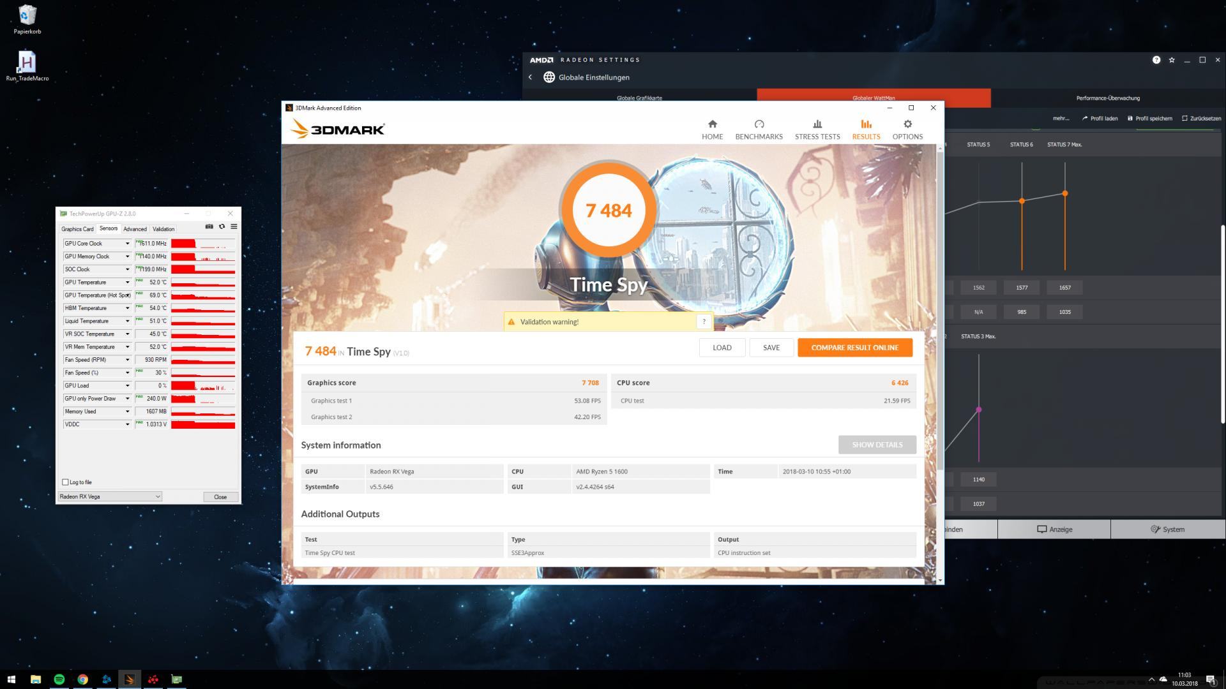
Task: Open Google Chrome from the taskbar
Action: tap(83, 679)
